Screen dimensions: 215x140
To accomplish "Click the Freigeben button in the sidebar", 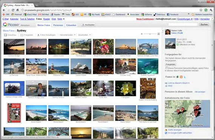I will [x=170, y=64].
